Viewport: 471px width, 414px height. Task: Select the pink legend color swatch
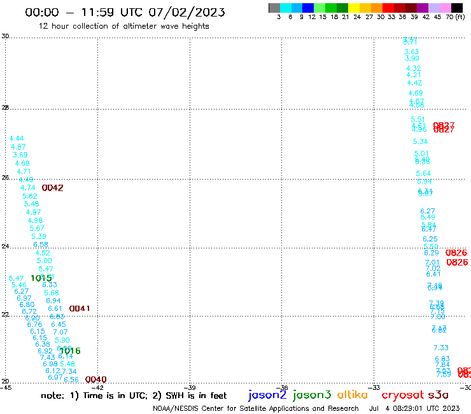[x=445, y=8]
